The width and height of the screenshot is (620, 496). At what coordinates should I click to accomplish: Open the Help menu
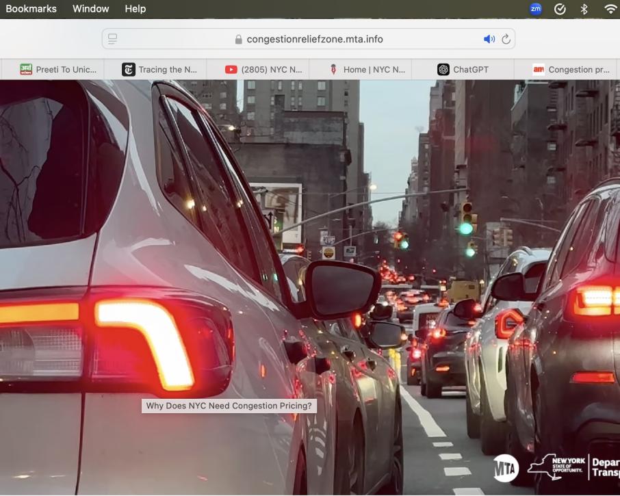click(135, 9)
